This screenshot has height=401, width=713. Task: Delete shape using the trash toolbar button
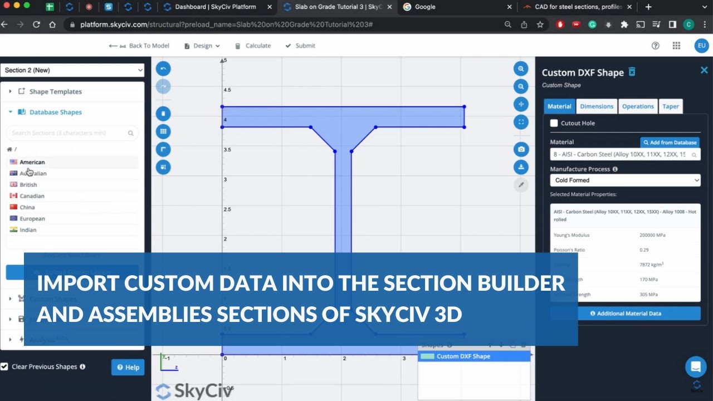(x=163, y=114)
